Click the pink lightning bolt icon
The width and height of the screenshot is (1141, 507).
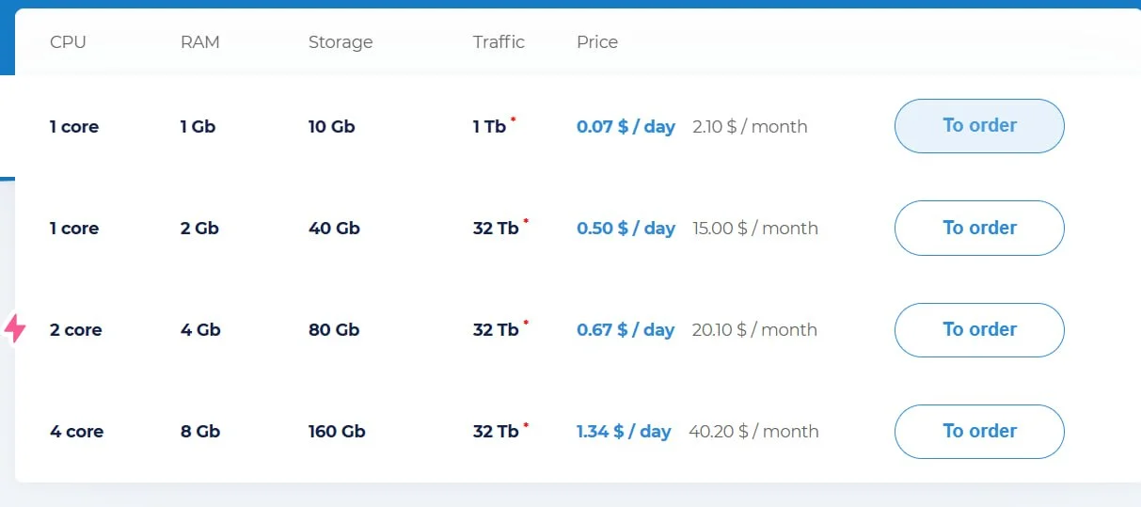point(15,329)
